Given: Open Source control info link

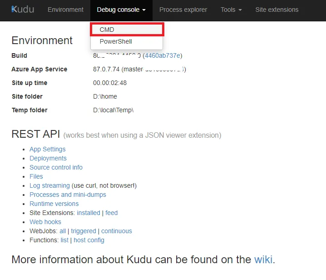Looking at the screenshot, I should [56, 167].
